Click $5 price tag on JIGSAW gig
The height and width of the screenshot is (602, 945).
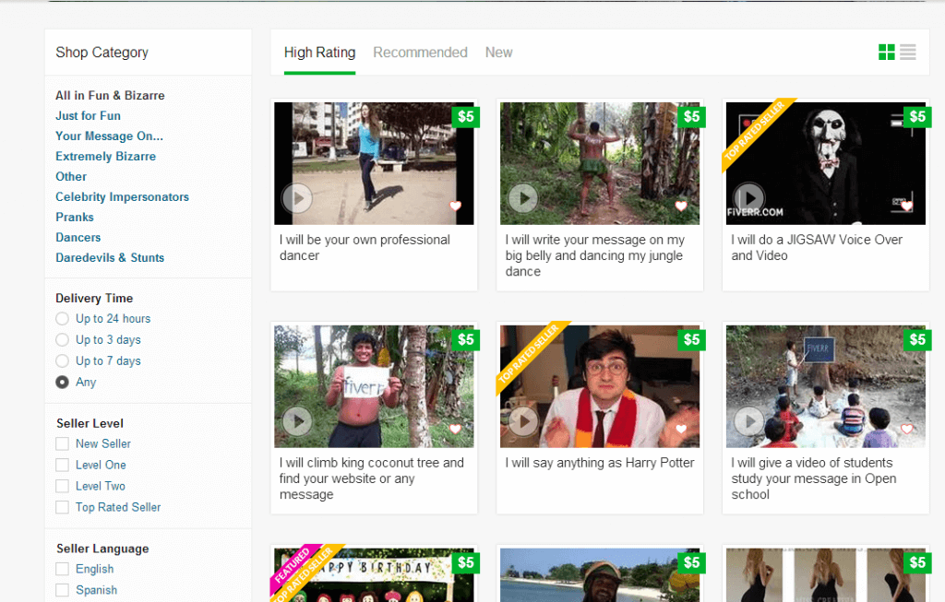917,116
